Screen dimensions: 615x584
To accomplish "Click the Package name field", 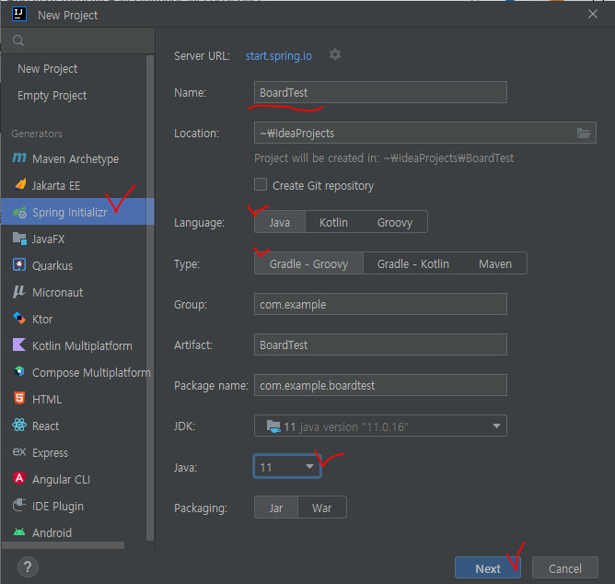I will (380, 385).
